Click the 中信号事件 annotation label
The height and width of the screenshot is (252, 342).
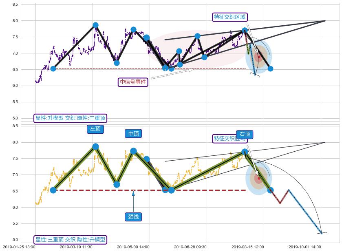click(133, 82)
